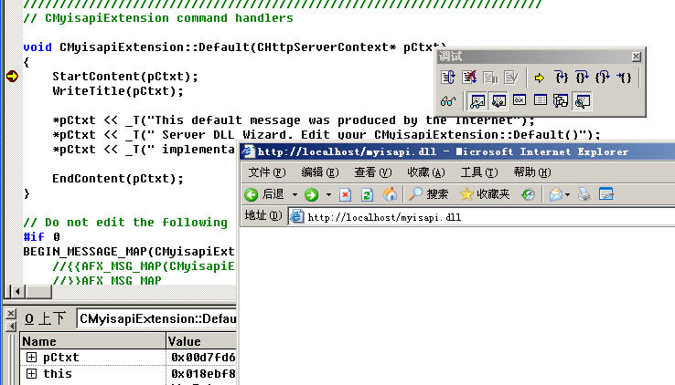Image resolution: width=675 pixels, height=385 pixels.
Task: Toggle the Registers window button
Action: click(520, 101)
